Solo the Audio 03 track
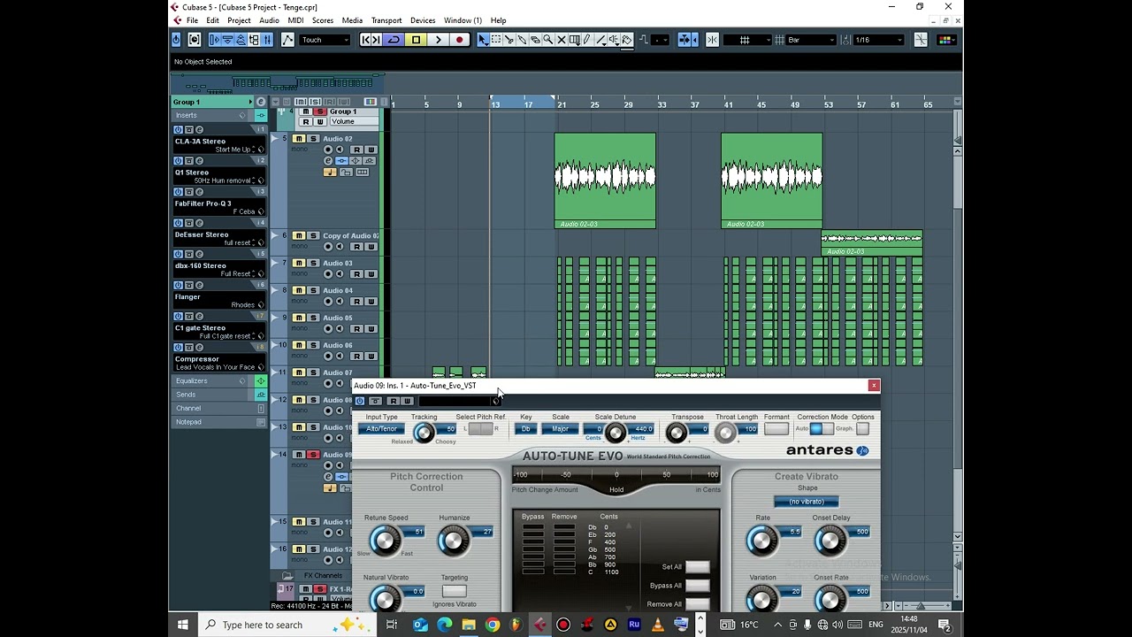The width and height of the screenshot is (1132, 637). 312,263
